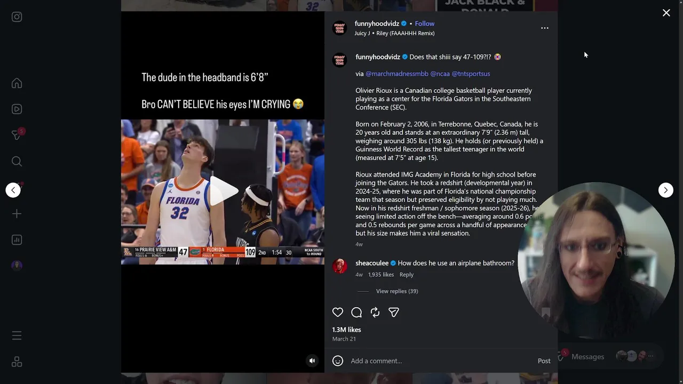Open Search magnifier in the sidebar
The image size is (683, 384).
pyautogui.click(x=17, y=162)
